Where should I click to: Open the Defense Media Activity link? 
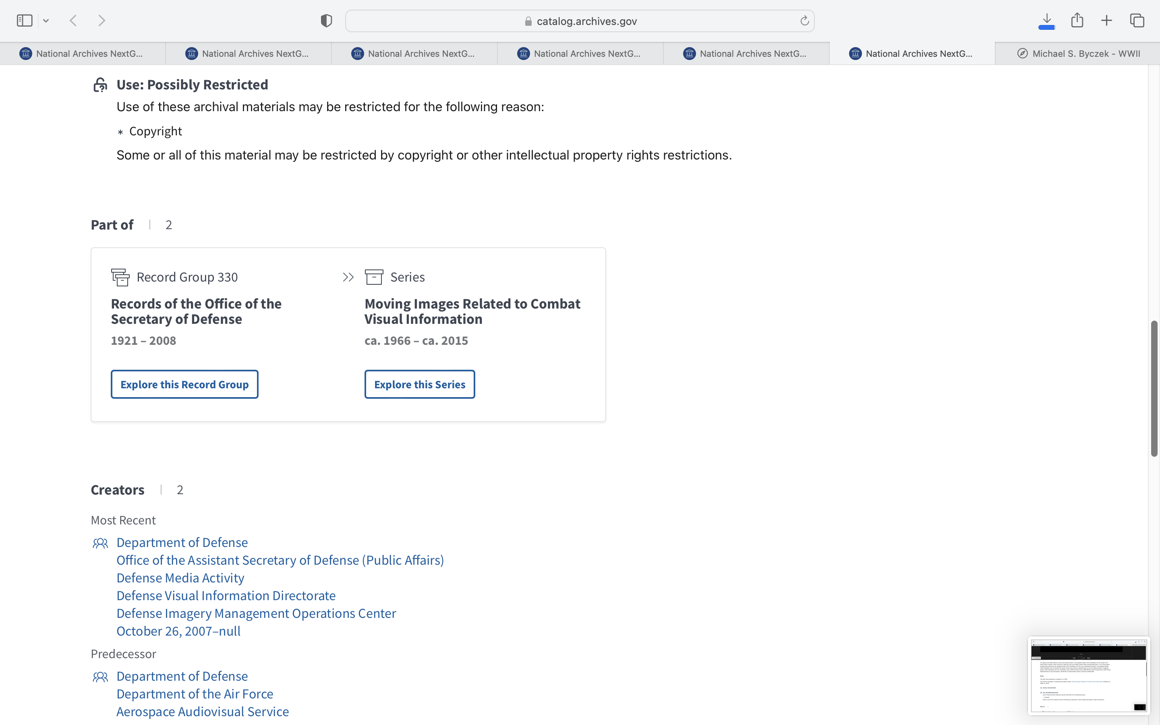[x=180, y=578]
